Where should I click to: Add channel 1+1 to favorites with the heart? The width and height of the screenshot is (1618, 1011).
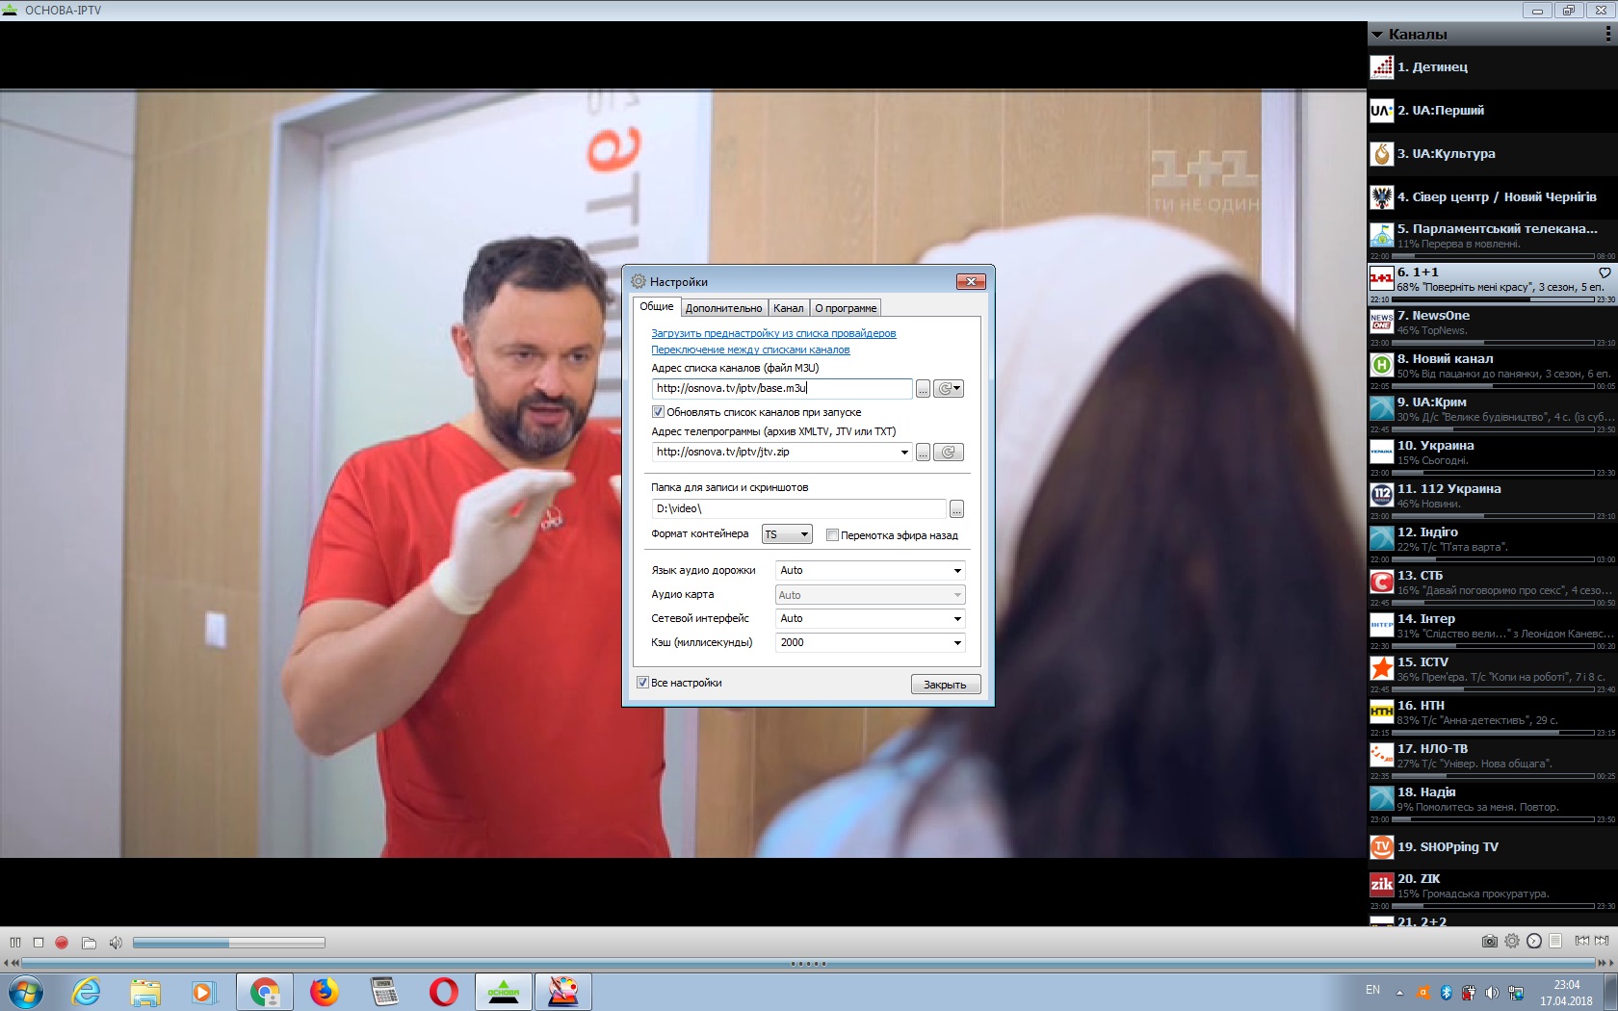click(x=1605, y=272)
